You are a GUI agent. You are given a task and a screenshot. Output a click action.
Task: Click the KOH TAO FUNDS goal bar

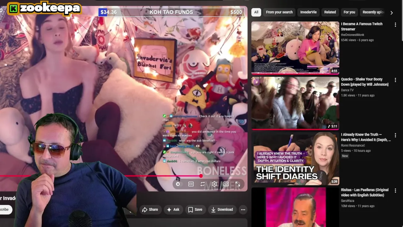171,12
